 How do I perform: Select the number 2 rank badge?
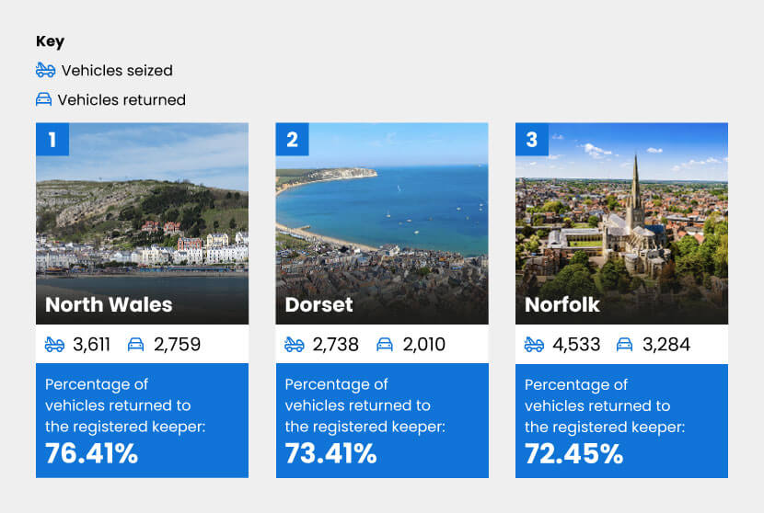click(x=293, y=140)
